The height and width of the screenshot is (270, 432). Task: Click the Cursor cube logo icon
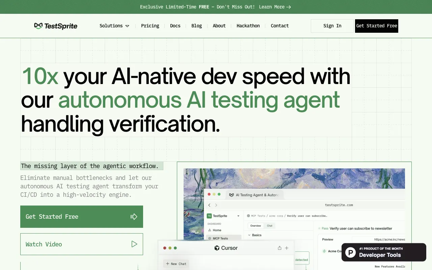click(x=217, y=248)
